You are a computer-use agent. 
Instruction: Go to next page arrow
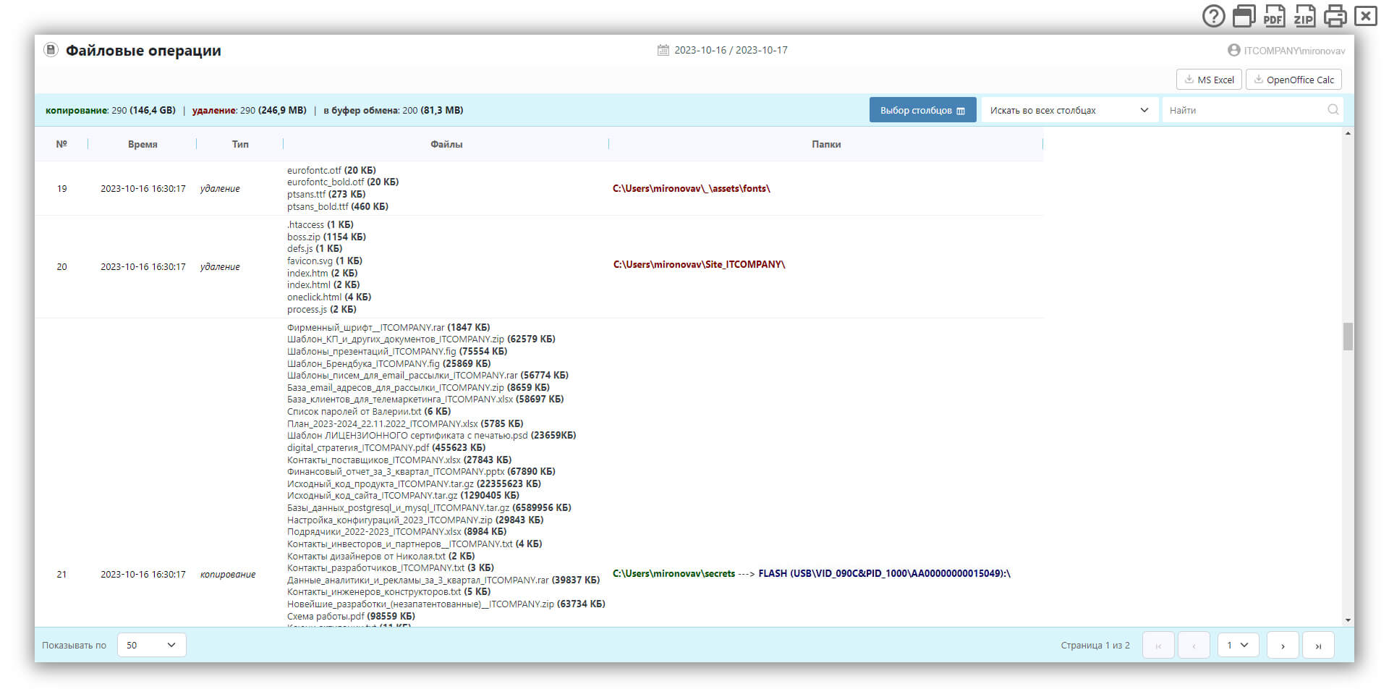pos(1283,645)
